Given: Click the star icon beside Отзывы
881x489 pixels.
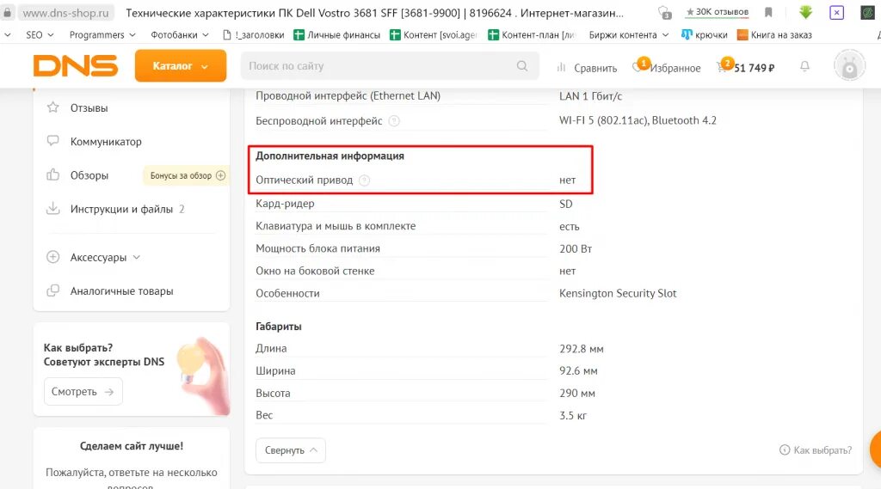Looking at the screenshot, I should coord(52,107).
